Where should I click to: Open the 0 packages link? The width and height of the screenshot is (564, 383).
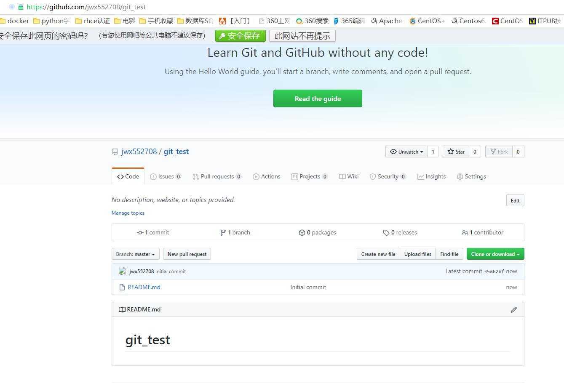coord(318,233)
